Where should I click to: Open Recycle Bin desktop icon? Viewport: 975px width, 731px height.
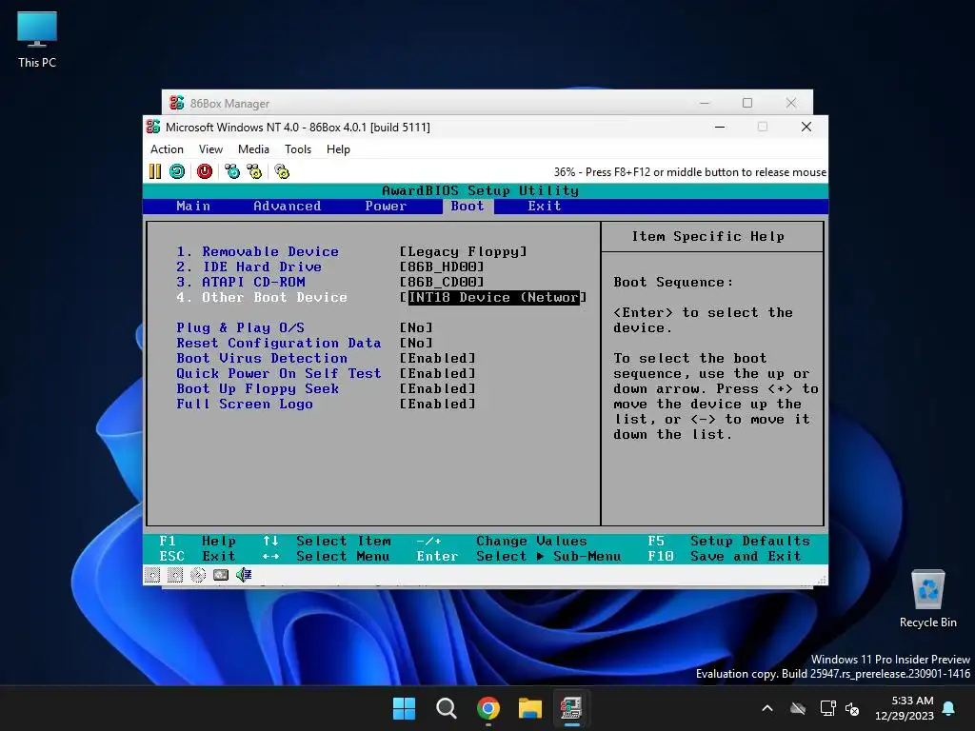pyautogui.click(x=927, y=599)
